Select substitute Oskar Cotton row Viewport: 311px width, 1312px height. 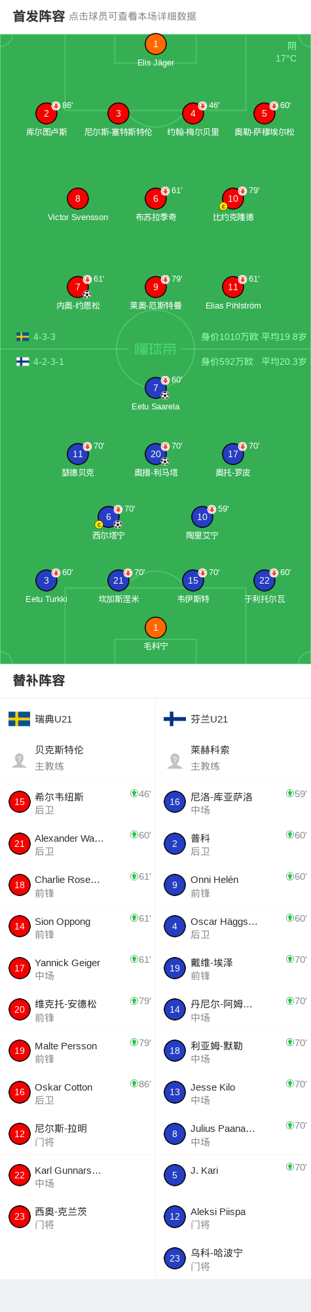click(78, 1093)
